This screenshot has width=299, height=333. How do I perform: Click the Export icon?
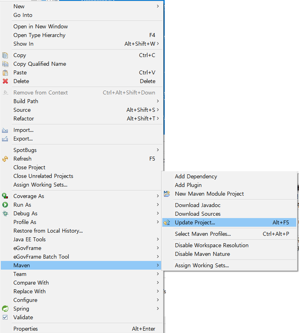click(x=5, y=139)
